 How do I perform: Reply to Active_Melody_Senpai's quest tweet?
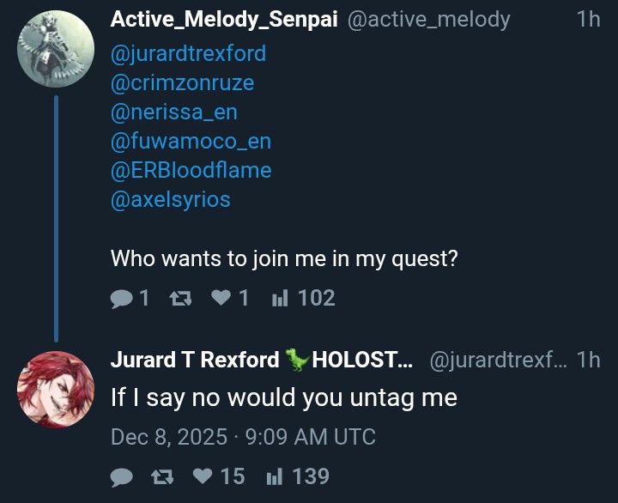(x=124, y=298)
